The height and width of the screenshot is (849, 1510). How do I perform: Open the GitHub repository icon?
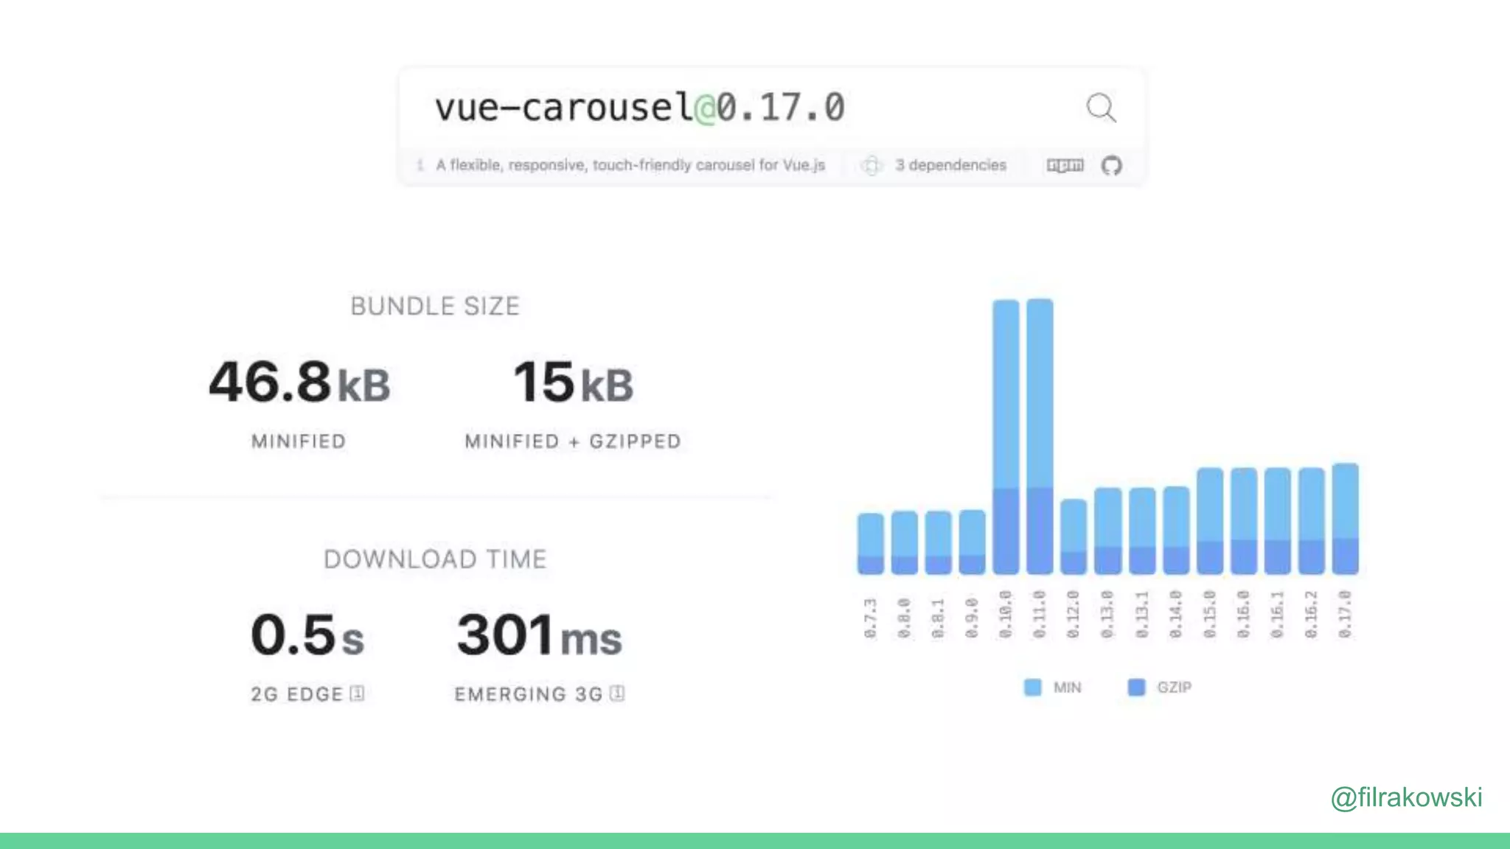coord(1111,165)
